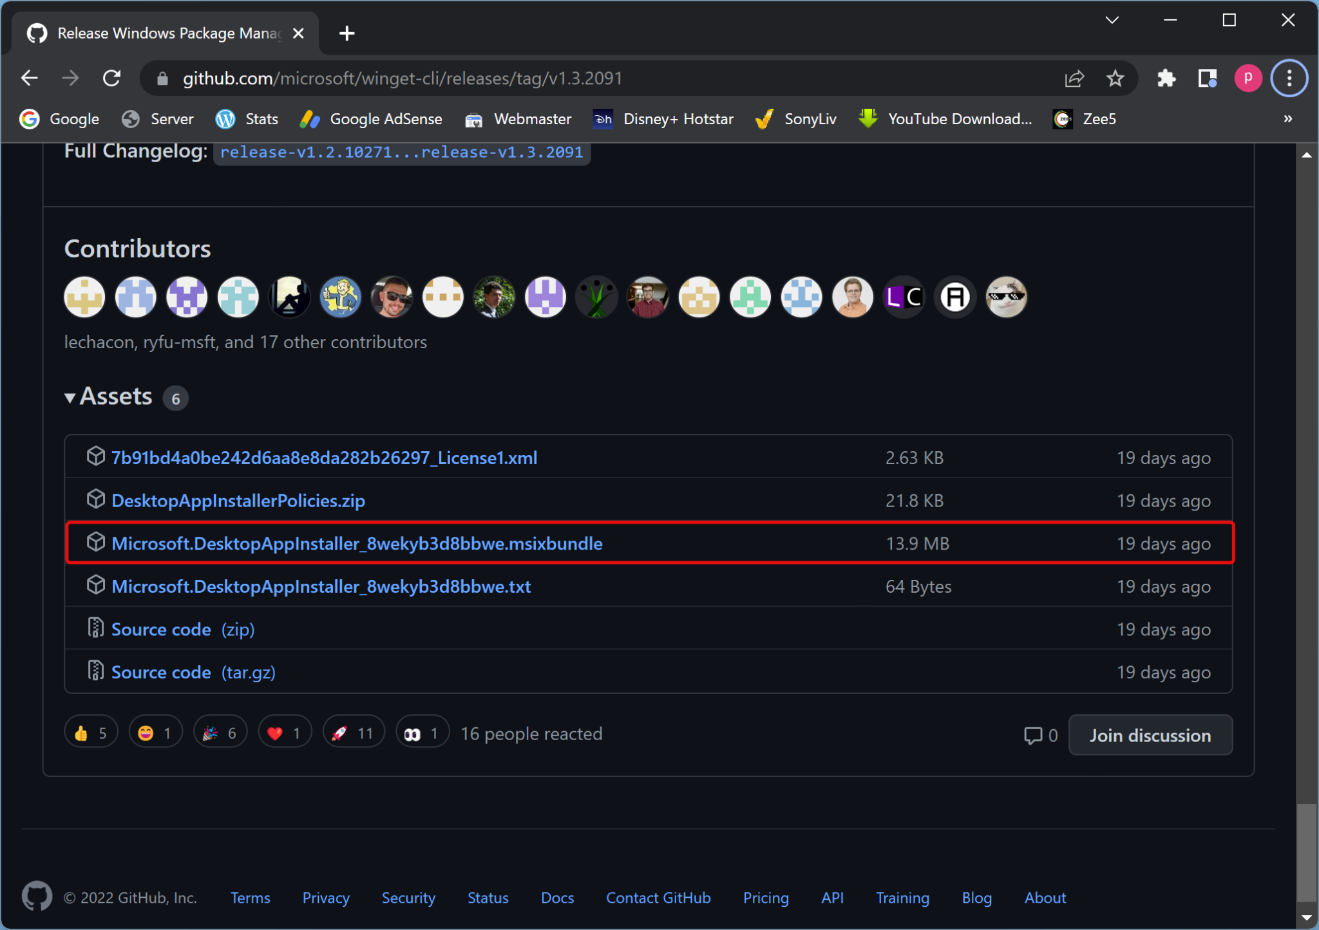This screenshot has height=930, width=1319.
Task: Download DesktopAppInstallerPolicies.zip
Action: pos(238,501)
